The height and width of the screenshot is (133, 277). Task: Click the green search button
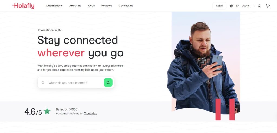[x=108, y=82]
